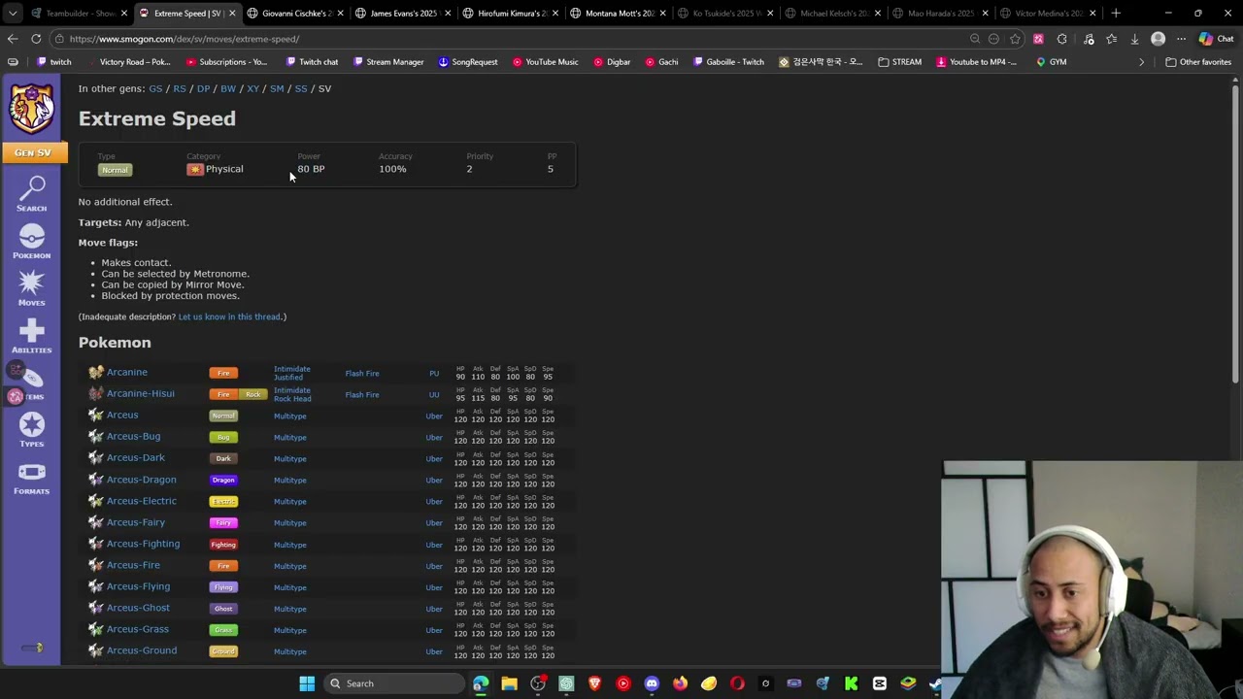The image size is (1243, 699).
Task: Click the Fire type badge on Arcanine row
Action: click(x=223, y=373)
